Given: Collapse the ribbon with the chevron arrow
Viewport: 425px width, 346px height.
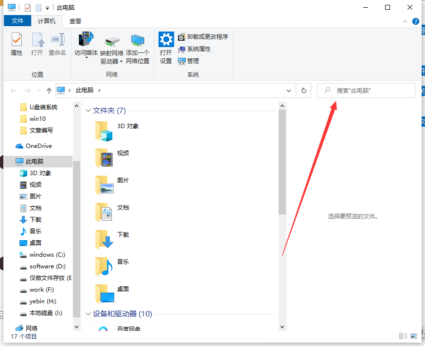Looking at the screenshot, I should point(405,21).
